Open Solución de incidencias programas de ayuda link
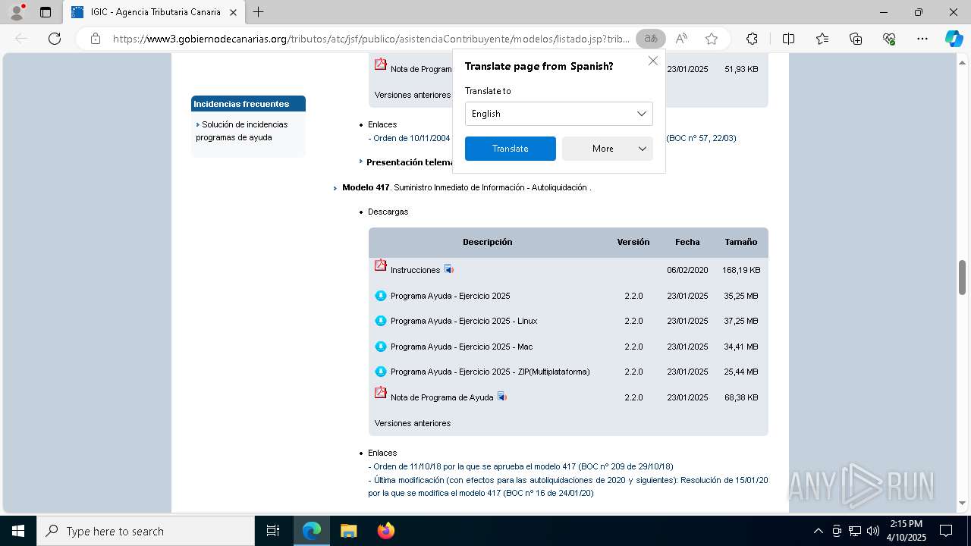This screenshot has width=971, height=546. (242, 130)
